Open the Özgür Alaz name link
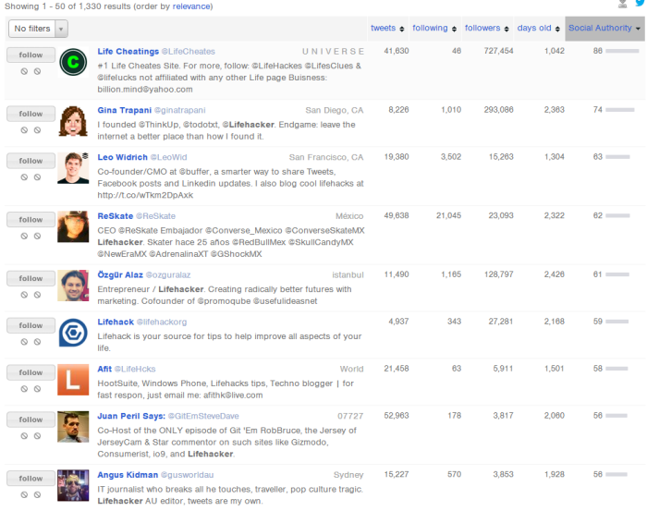The height and width of the screenshot is (511, 647). (120, 274)
